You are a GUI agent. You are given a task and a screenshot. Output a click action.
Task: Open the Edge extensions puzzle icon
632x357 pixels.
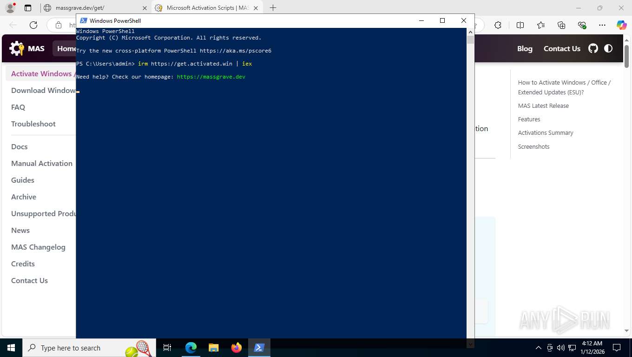click(x=498, y=25)
